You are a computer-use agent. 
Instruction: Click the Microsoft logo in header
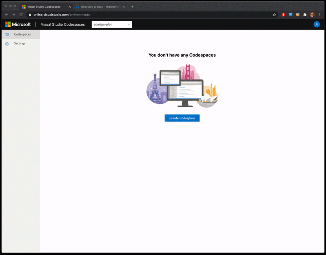coord(18,24)
